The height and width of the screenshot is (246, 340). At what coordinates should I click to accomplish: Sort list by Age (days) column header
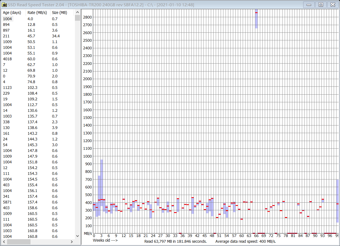[13, 13]
